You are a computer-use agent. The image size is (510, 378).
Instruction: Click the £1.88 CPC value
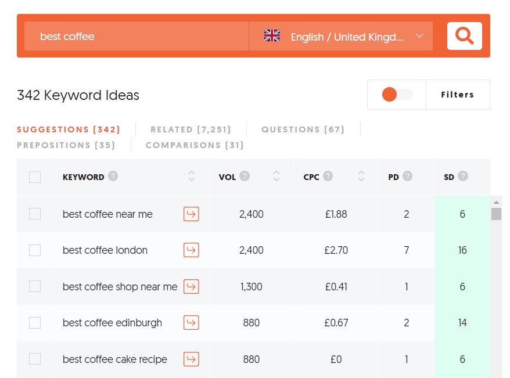point(336,214)
